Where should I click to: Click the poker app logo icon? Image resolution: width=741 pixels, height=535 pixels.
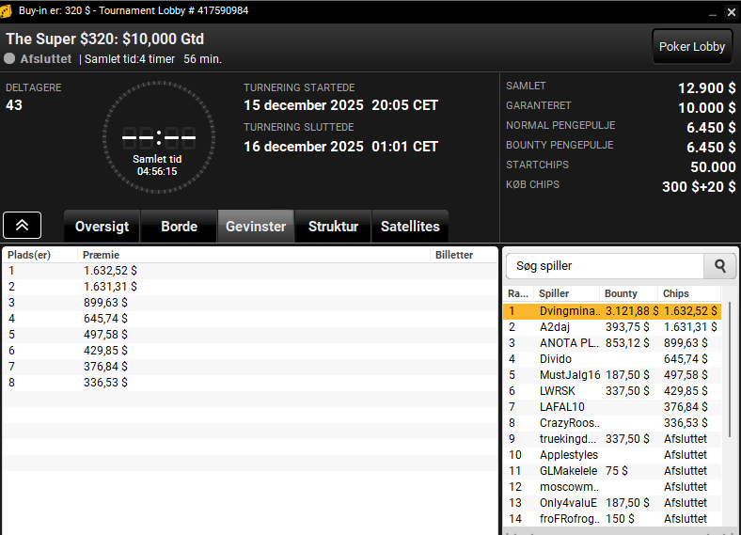tap(7, 11)
